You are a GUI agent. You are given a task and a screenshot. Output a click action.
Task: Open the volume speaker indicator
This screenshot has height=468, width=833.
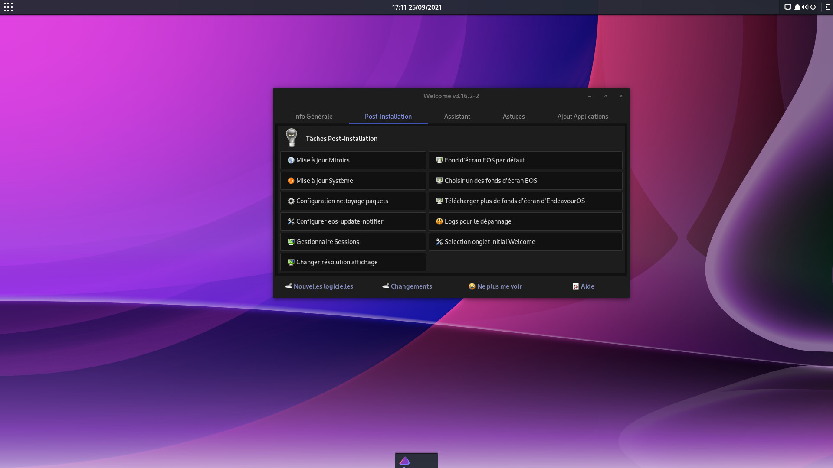pos(805,7)
